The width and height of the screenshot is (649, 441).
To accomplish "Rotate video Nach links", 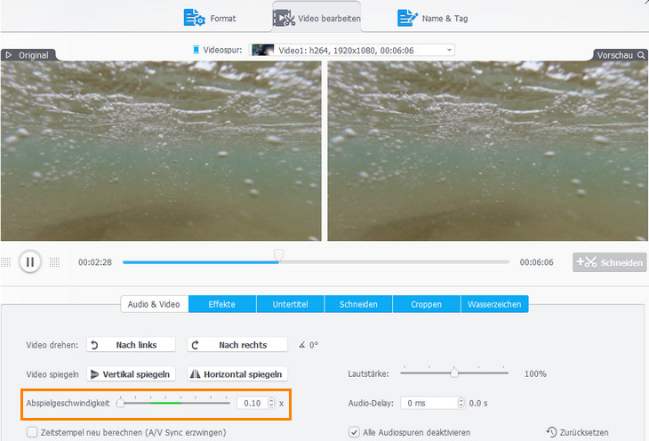I will click(x=131, y=344).
